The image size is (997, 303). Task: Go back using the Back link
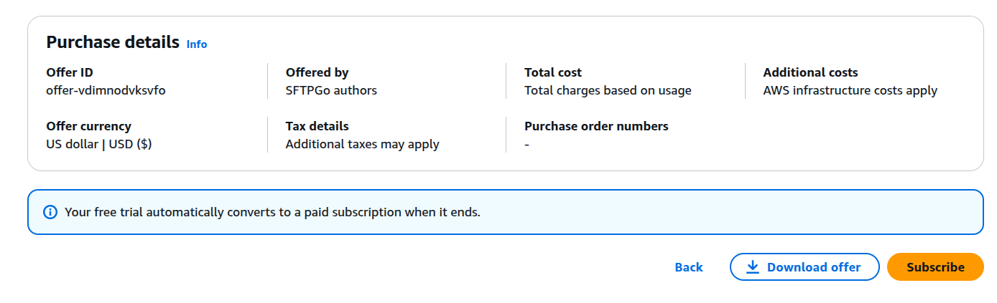(689, 267)
